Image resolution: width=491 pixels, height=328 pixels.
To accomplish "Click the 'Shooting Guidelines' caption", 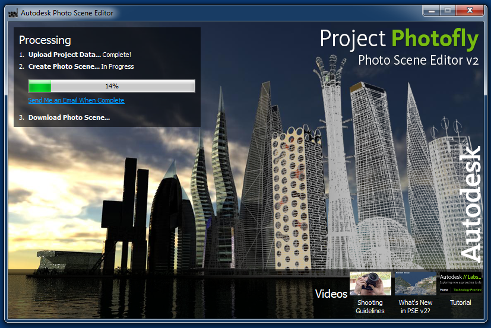I will [370, 307].
